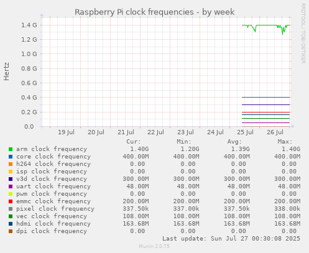Click the core clock frequency blue swatch
The width and height of the screenshot is (309, 253).
pos(11,157)
